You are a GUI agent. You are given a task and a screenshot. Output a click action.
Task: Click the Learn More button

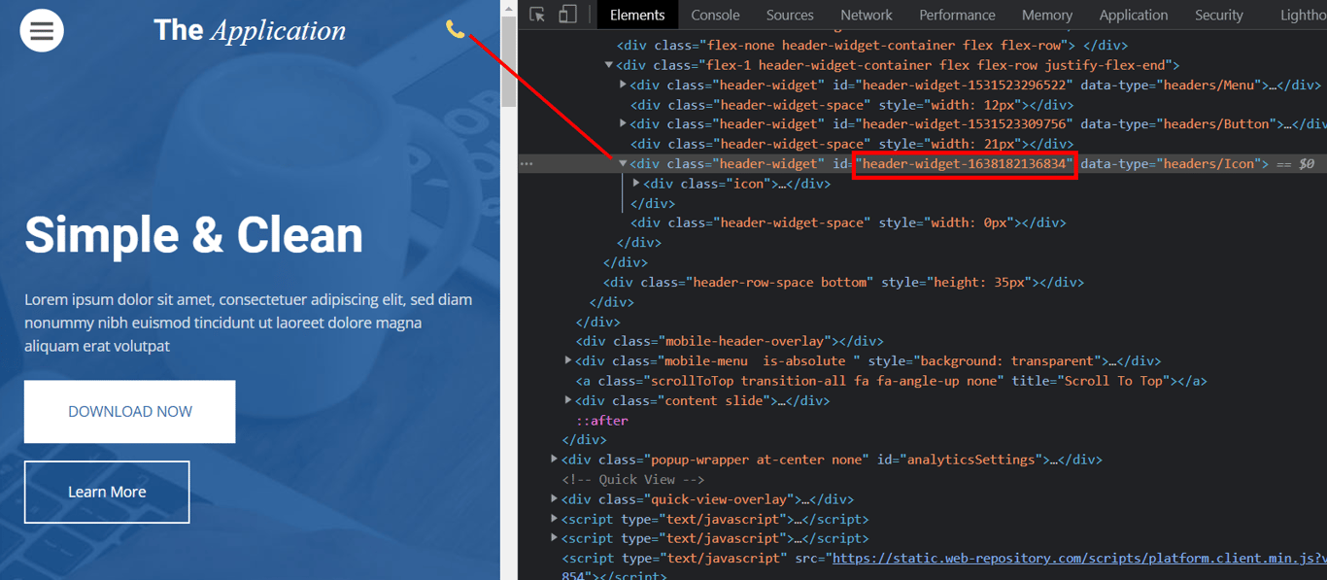107,493
